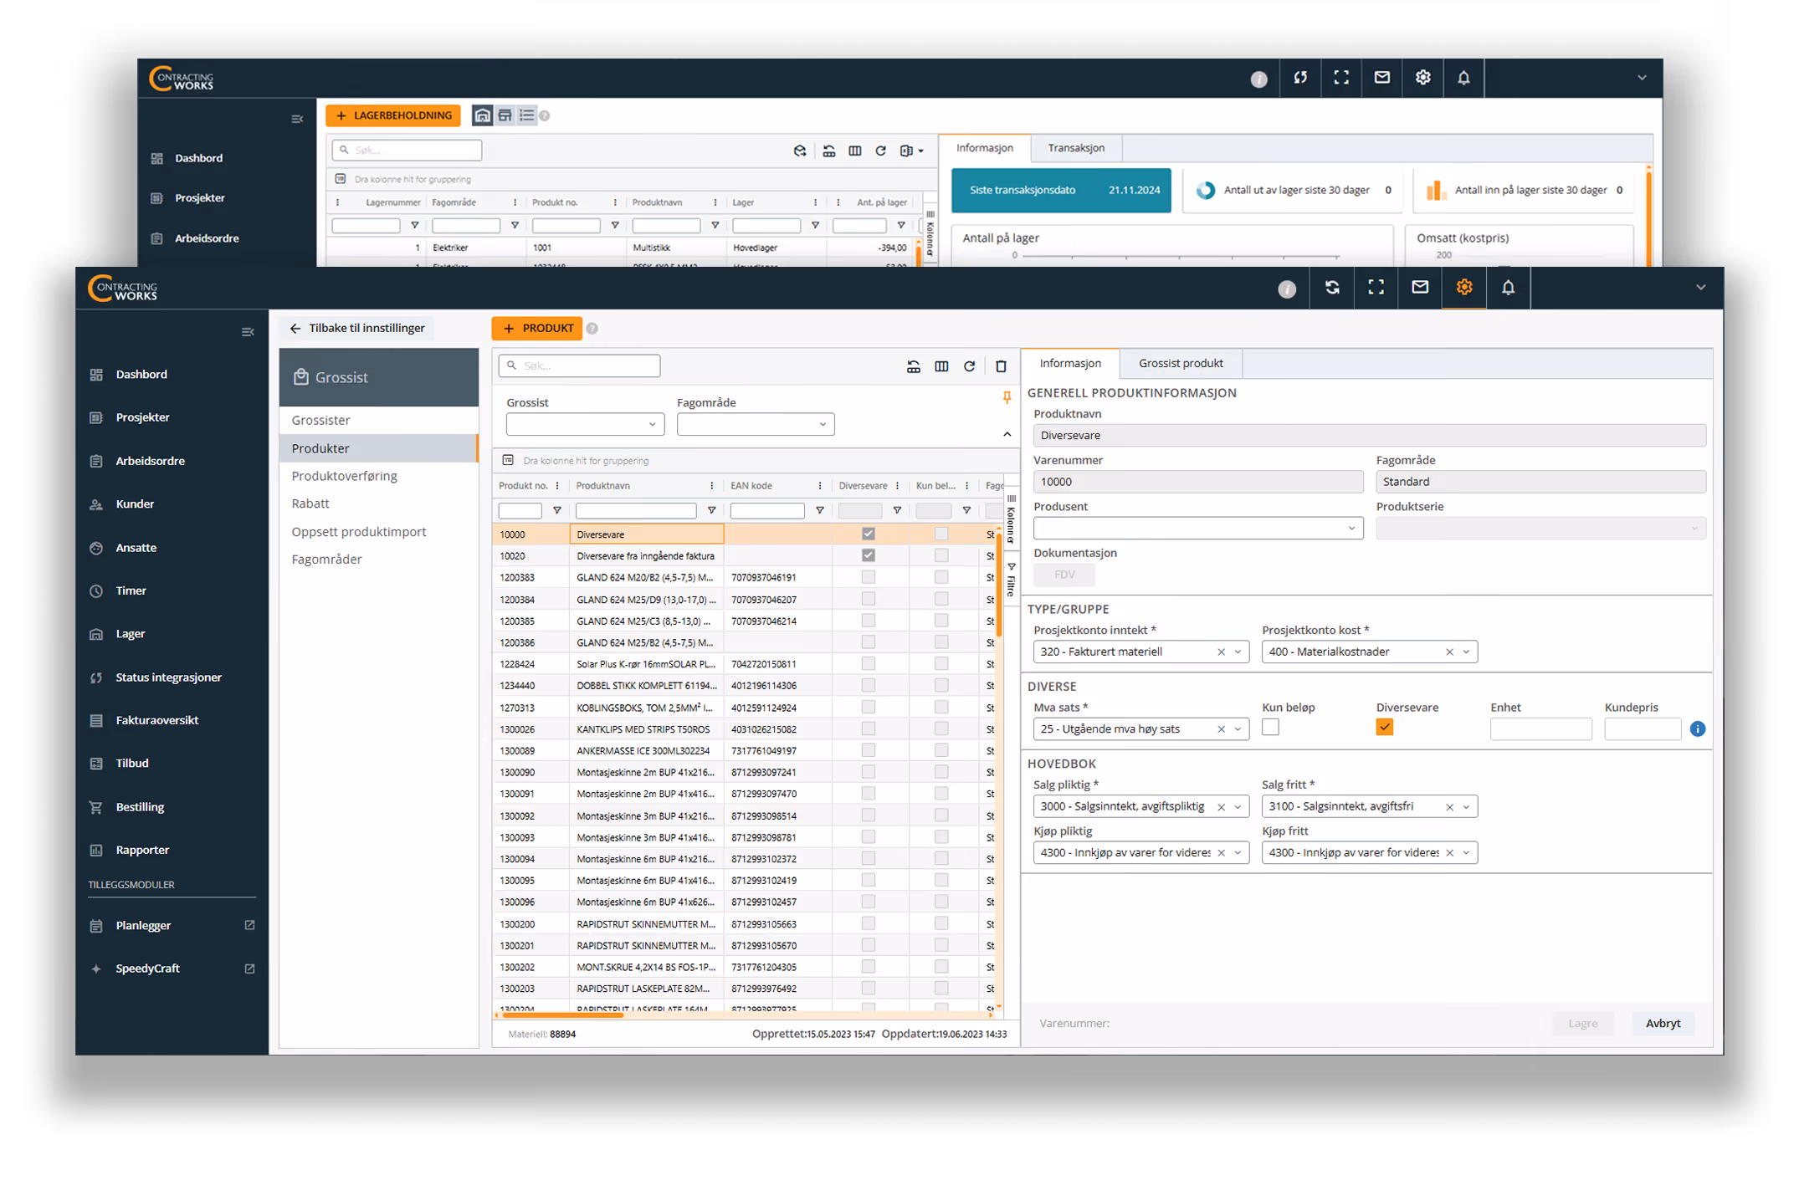Uncheck the Diversevare checkbox in DIVERSE section
The image size is (1799, 1191).
1385,727
